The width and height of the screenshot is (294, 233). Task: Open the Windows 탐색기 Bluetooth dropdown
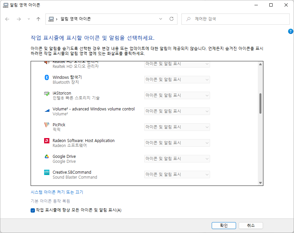[177, 80]
